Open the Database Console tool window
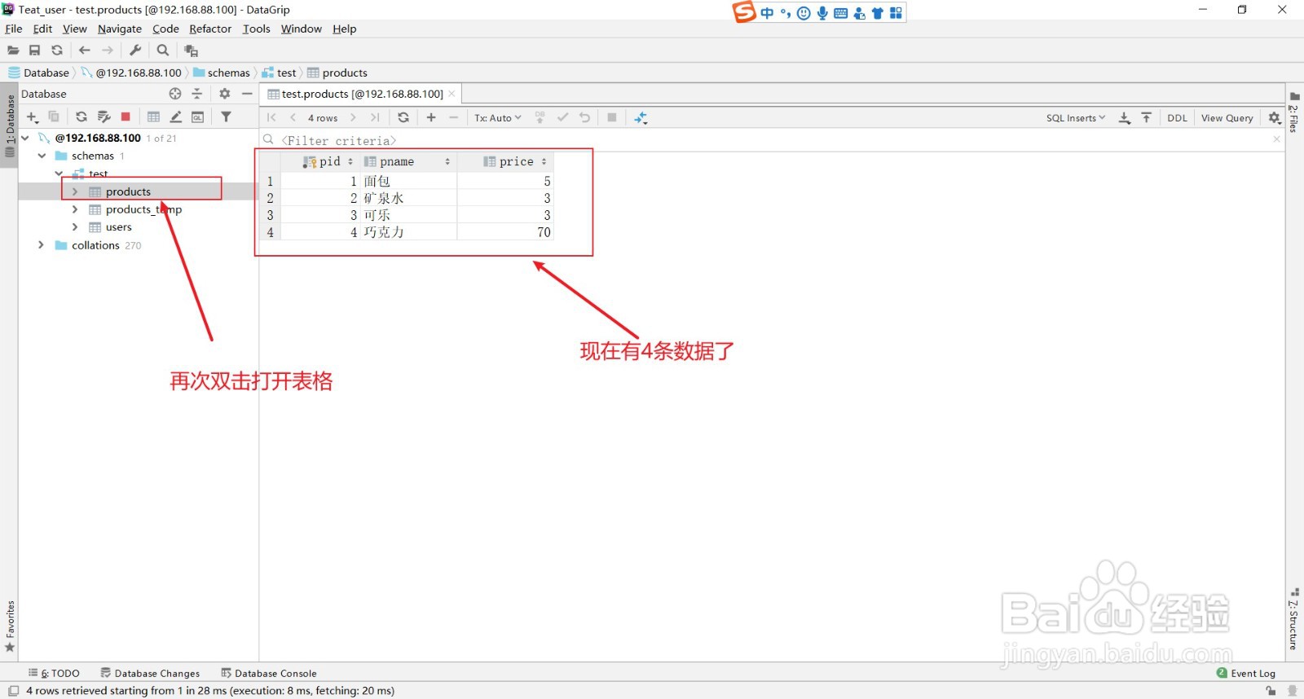The width and height of the screenshot is (1304, 699). click(269, 673)
